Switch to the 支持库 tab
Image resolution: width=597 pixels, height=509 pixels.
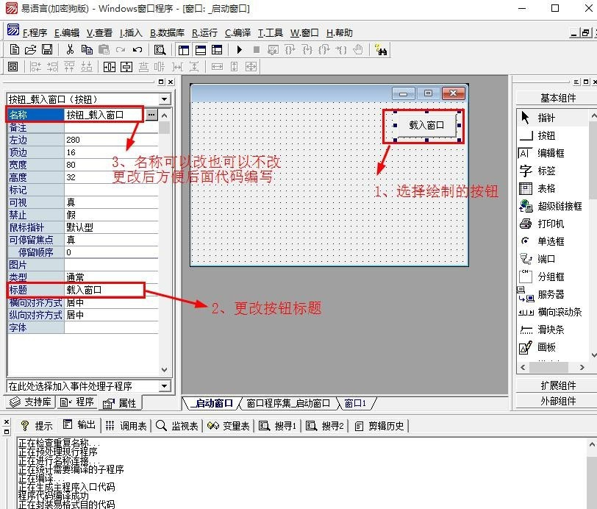click(30, 402)
